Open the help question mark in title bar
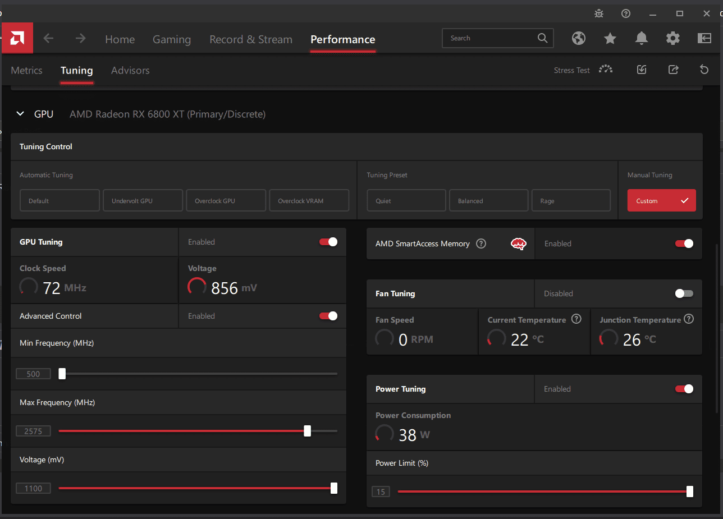The height and width of the screenshot is (519, 723). click(x=626, y=13)
